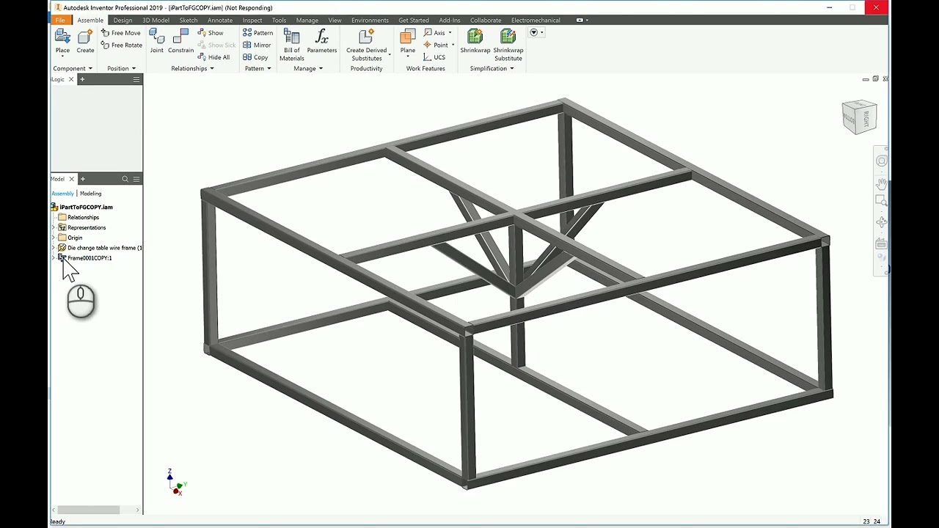Expand the Position panel dropdown
The image size is (939, 528).
coord(121,68)
